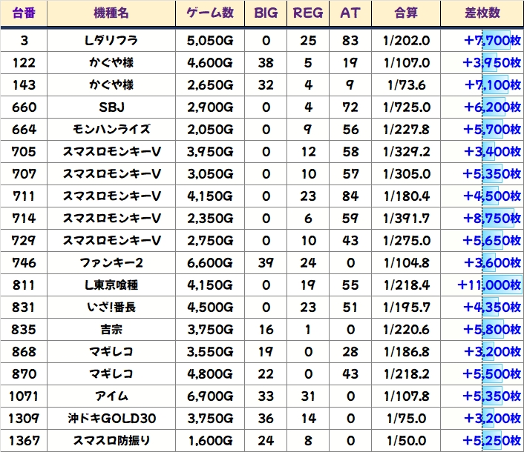Click the いざ!番長 machine name

111,308
